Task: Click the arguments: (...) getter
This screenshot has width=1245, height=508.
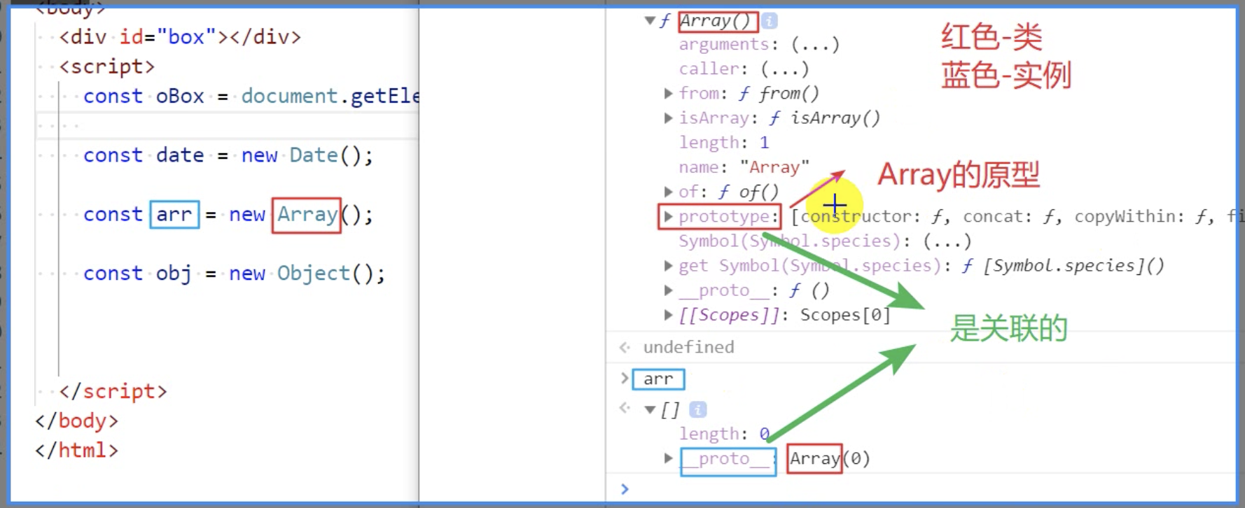Action: click(x=759, y=44)
